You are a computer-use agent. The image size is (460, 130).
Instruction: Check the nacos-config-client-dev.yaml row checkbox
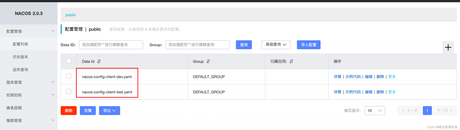[69, 76]
